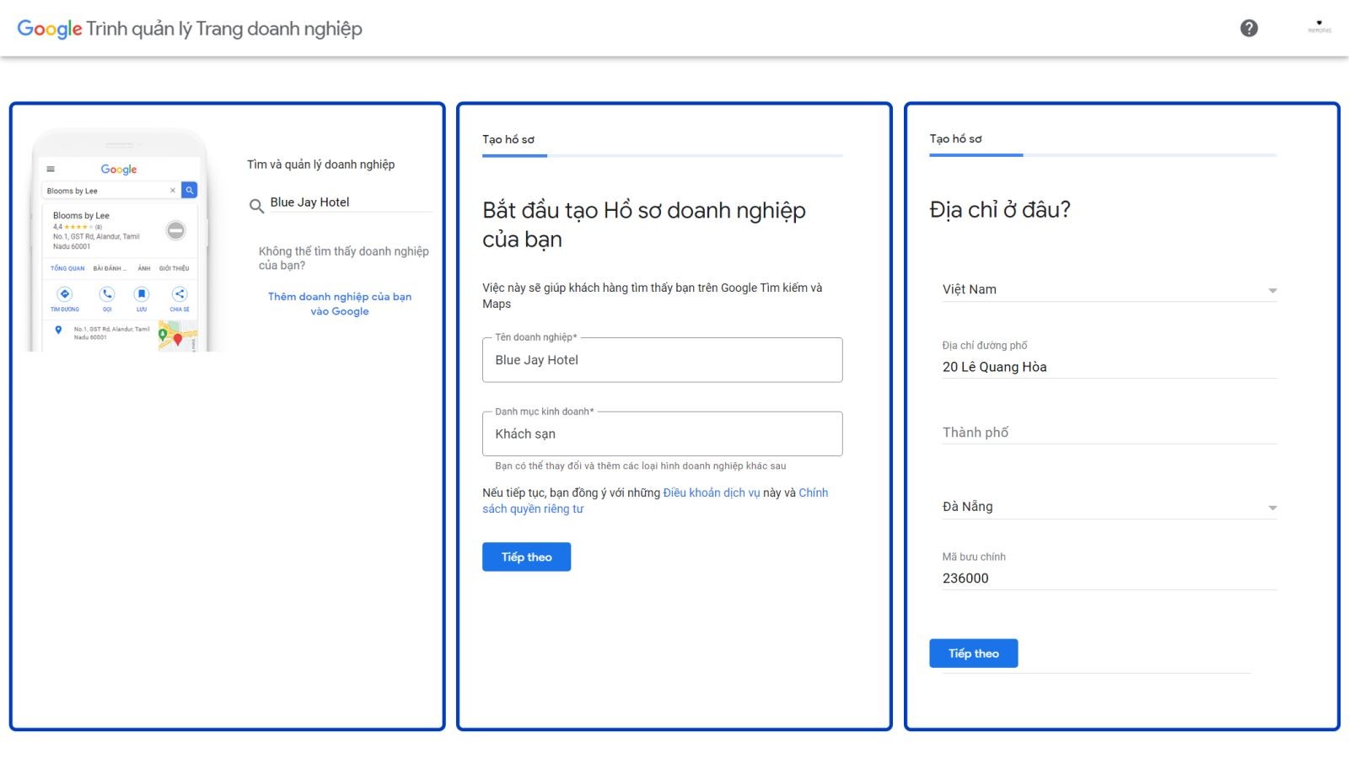This screenshot has width=1349, height=759.
Task: Click the blue location pin by the address
Action: pyautogui.click(x=58, y=330)
